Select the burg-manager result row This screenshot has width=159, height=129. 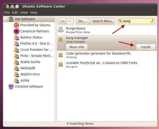[107, 43]
